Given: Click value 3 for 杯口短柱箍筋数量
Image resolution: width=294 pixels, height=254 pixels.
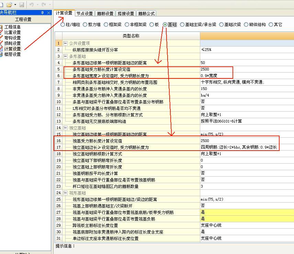Looking at the screenshot, I should click(247, 186).
